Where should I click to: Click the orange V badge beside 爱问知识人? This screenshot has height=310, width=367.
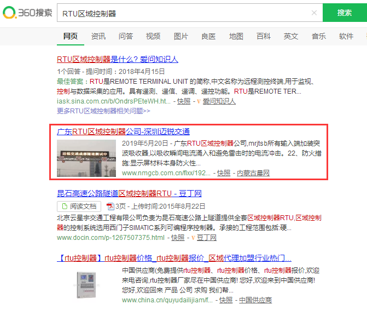click(x=199, y=101)
